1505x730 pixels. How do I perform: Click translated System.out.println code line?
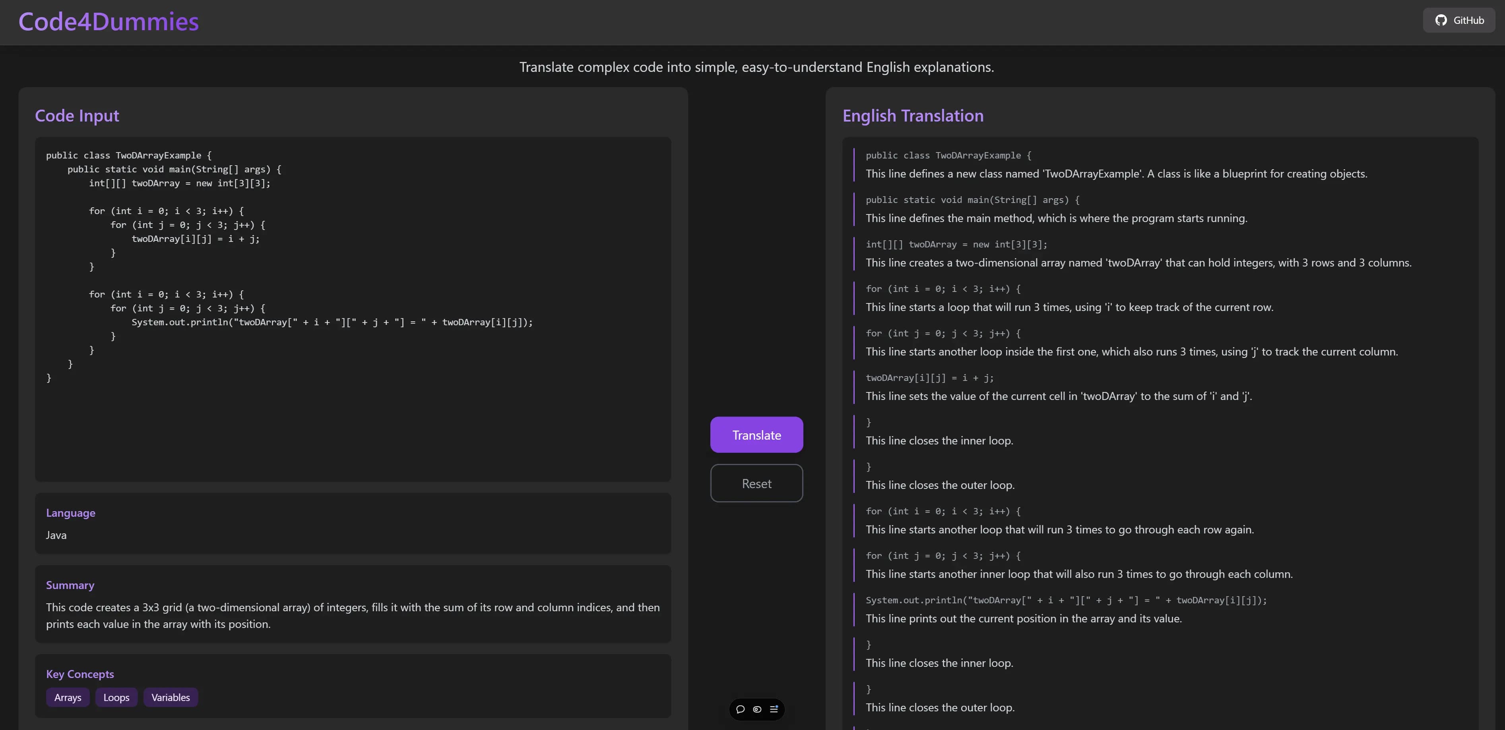pos(1066,601)
